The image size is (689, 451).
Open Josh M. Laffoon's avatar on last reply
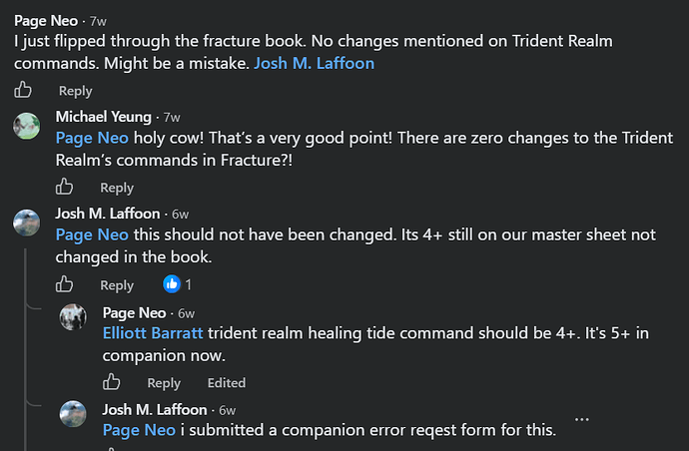pos(73,414)
